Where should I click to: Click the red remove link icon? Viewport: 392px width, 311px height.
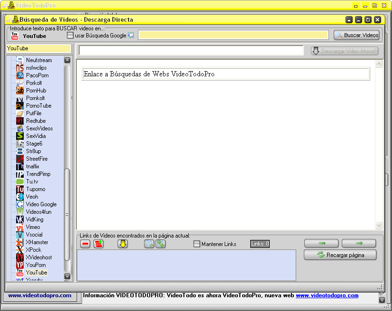point(85,244)
